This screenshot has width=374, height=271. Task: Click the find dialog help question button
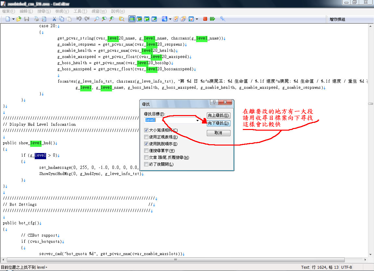click(x=214, y=102)
